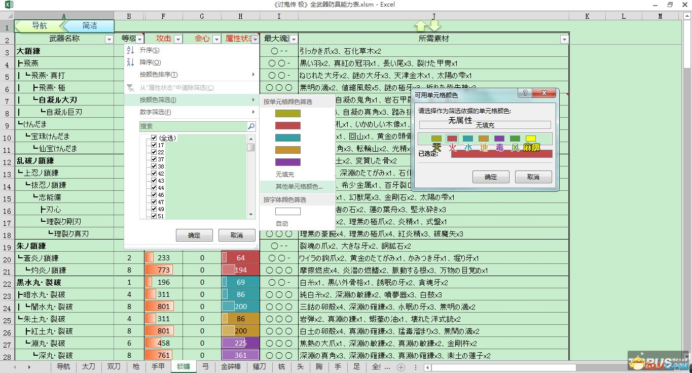Viewport: 692px width, 373px height.
Task: Click the next sheet navigation arrow
Action: [x=29, y=367]
